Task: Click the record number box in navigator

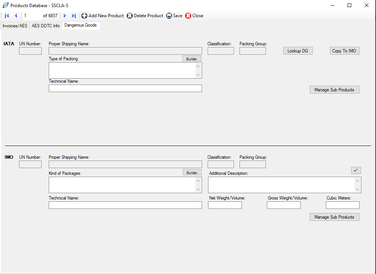Action: 31,16
